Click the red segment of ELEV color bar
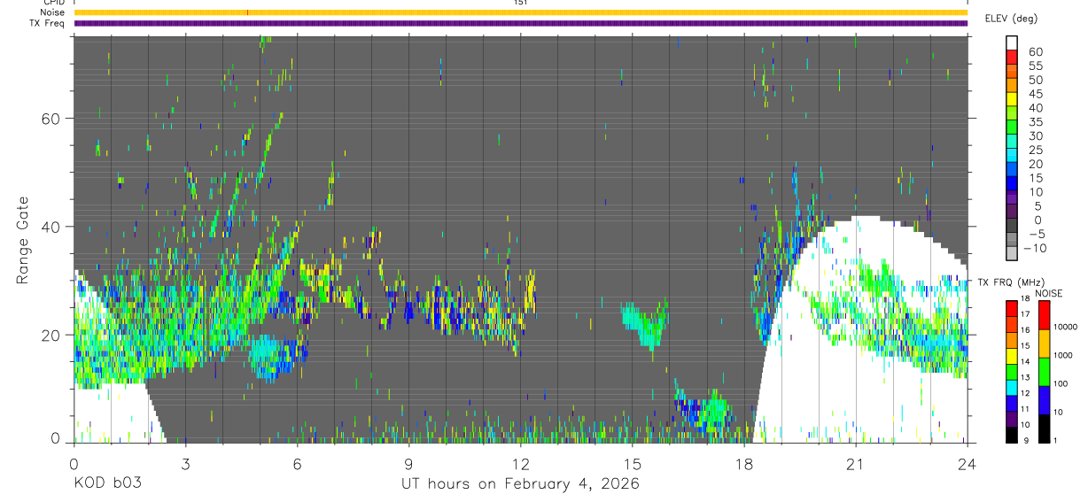 click(x=1012, y=56)
